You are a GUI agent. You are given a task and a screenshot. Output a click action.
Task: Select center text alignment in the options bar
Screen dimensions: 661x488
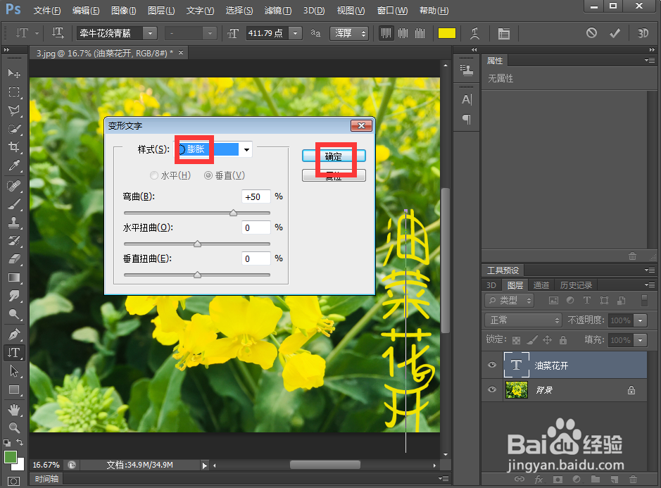click(405, 33)
